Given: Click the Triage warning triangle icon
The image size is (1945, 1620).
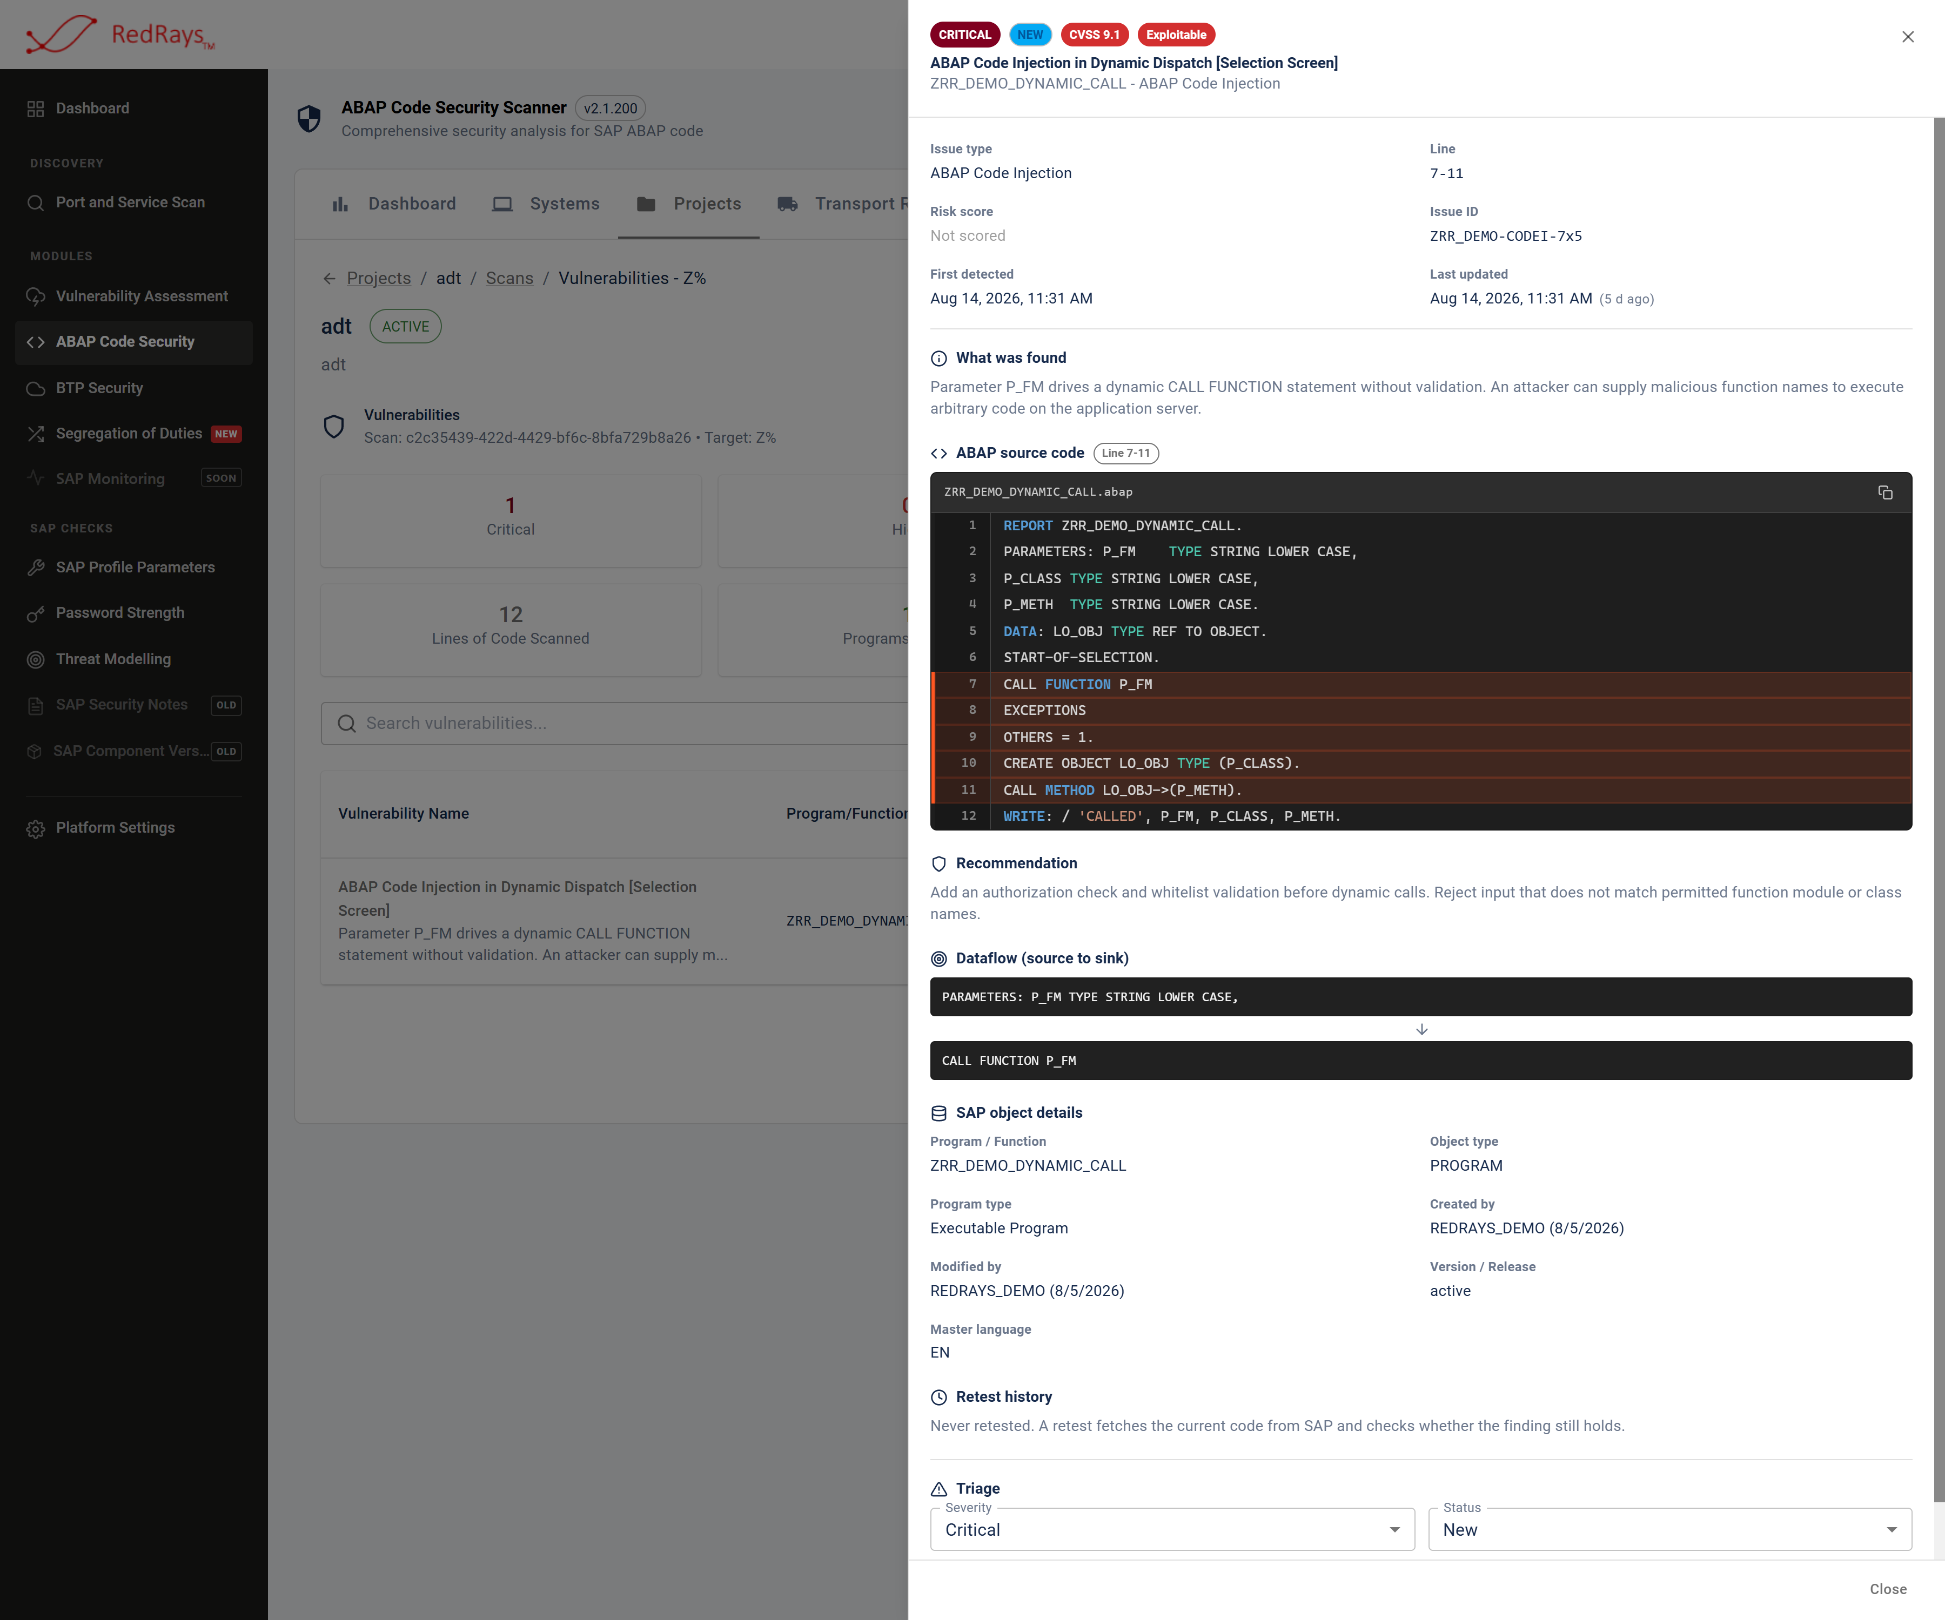Looking at the screenshot, I should [938, 1489].
